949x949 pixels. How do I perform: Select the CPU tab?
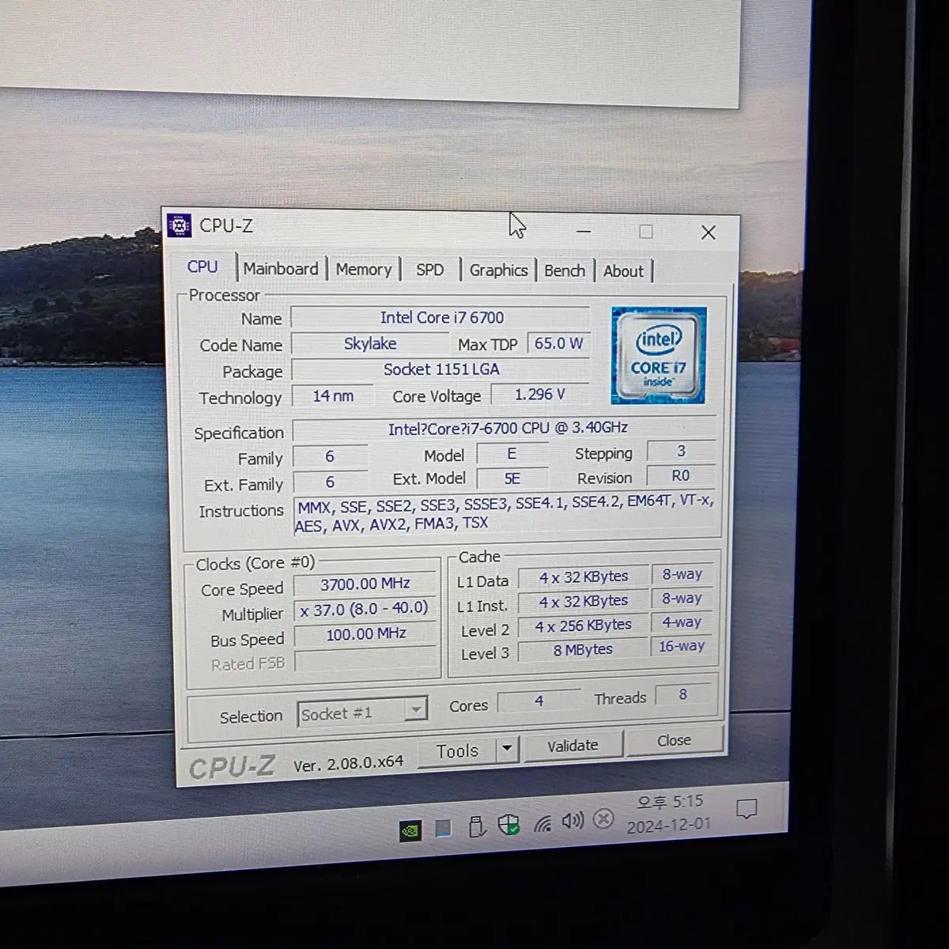[202, 267]
